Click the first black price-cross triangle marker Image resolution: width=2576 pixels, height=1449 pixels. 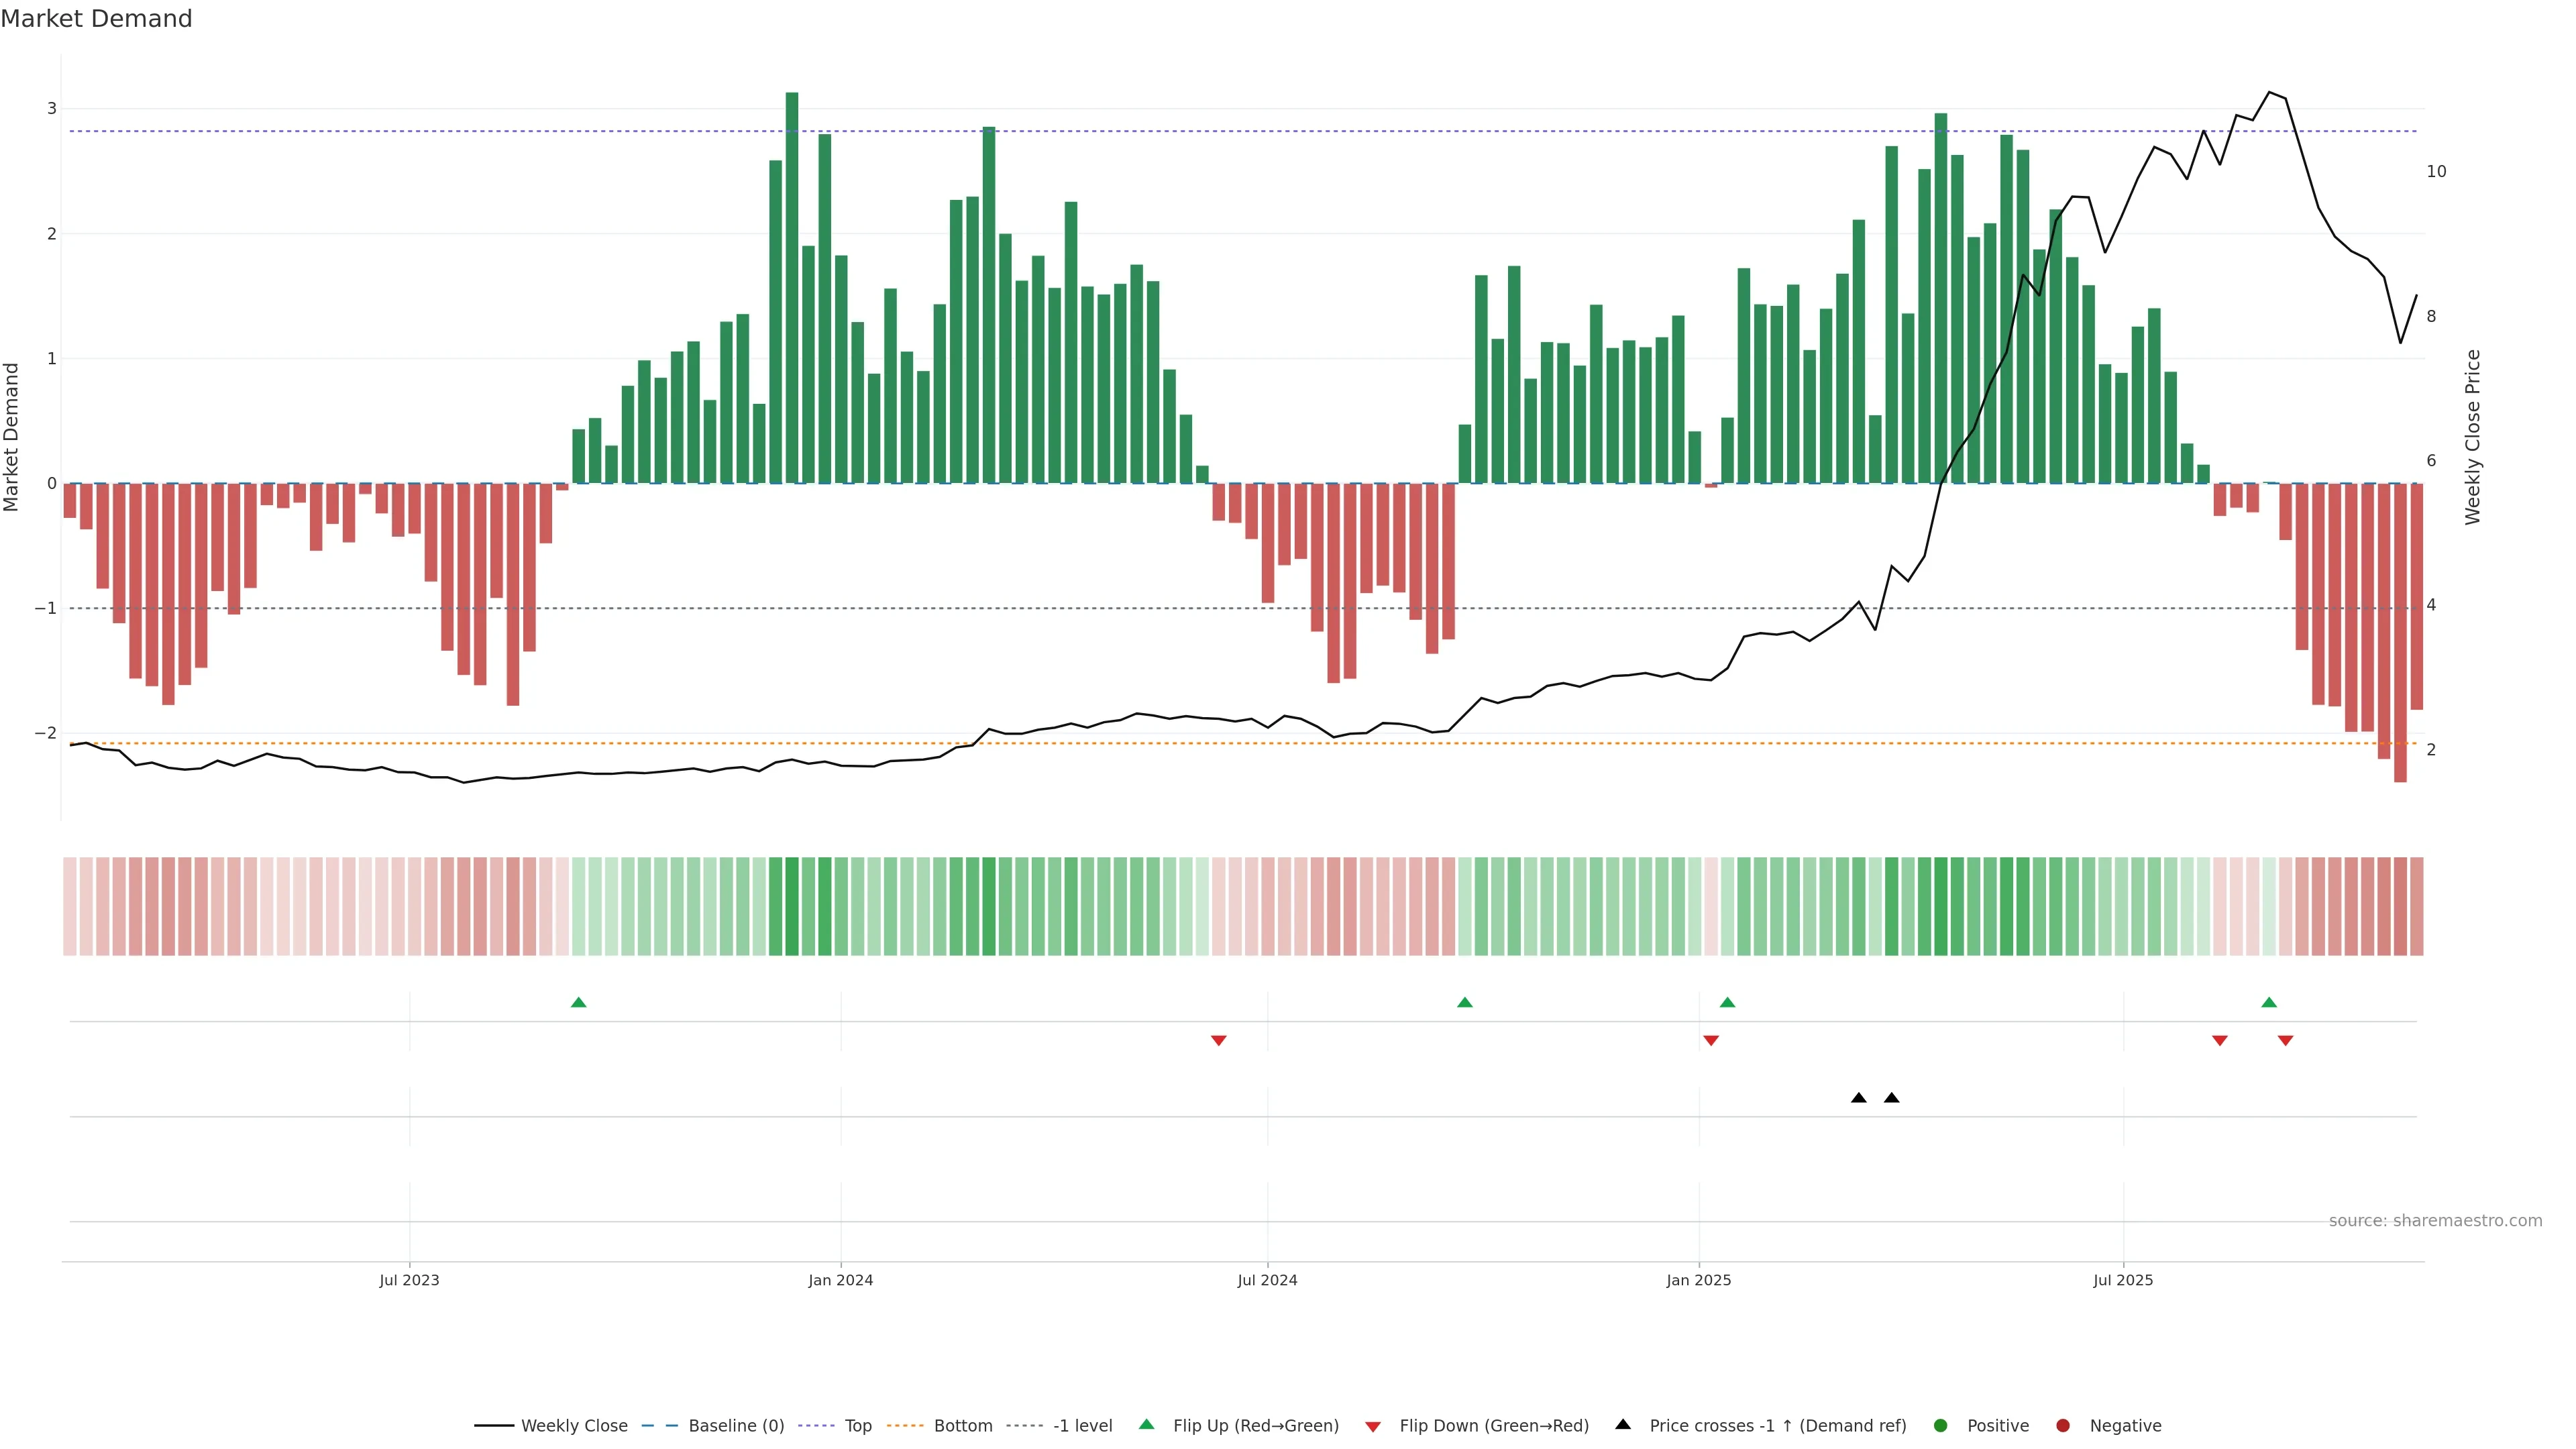point(1858,1098)
